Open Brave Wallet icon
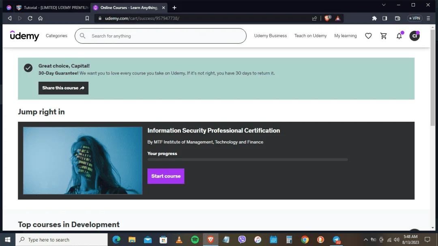The width and height of the screenshot is (438, 246). pos(397,18)
